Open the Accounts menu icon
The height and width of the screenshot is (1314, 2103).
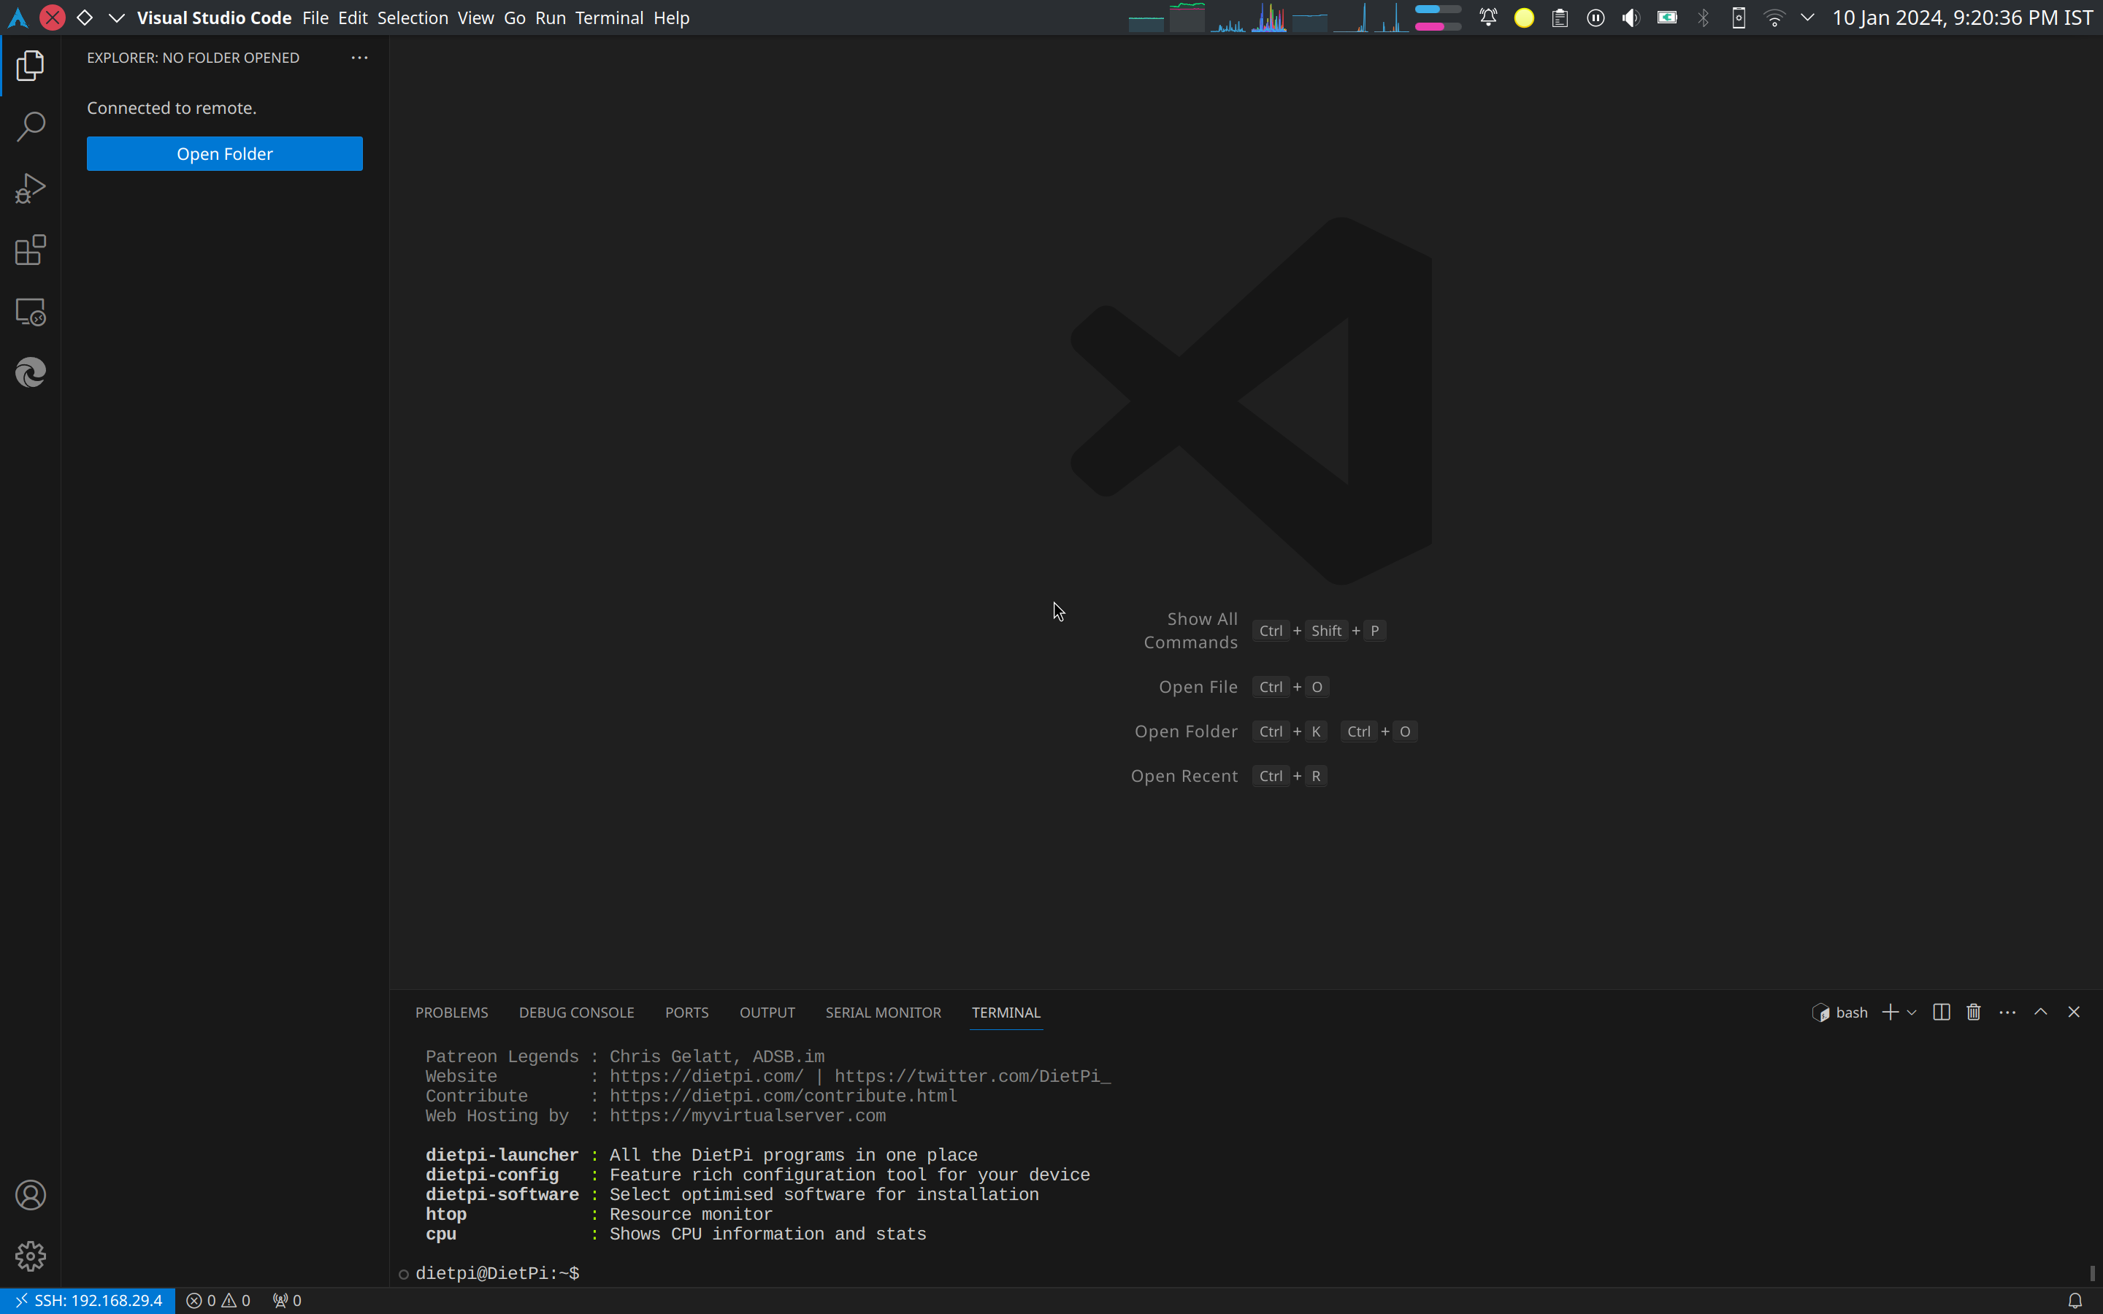pyautogui.click(x=31, y=1195)
